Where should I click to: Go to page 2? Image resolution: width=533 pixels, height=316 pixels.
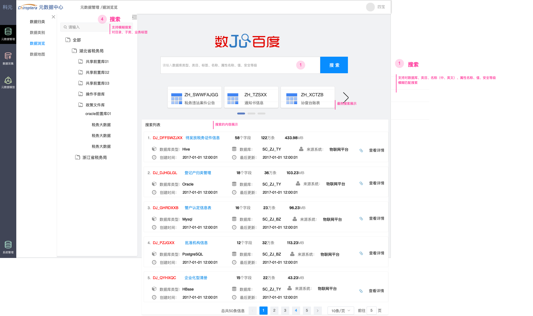click(x=274, y=311)
